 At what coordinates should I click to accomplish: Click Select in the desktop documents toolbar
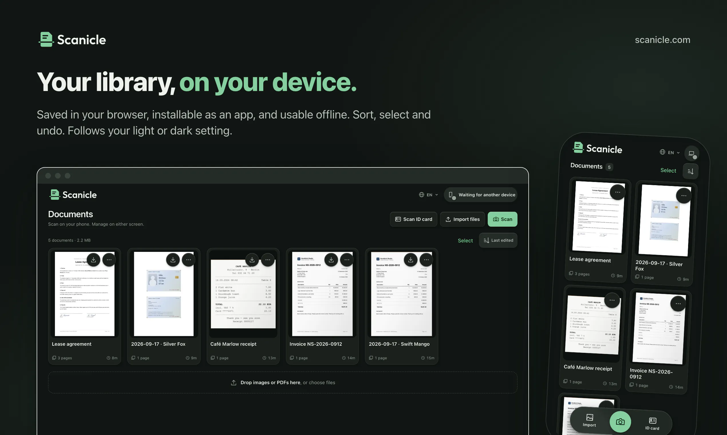pos(465,240)
